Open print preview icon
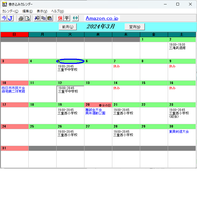This screenshot has width=197, height=214. point(27,18)
